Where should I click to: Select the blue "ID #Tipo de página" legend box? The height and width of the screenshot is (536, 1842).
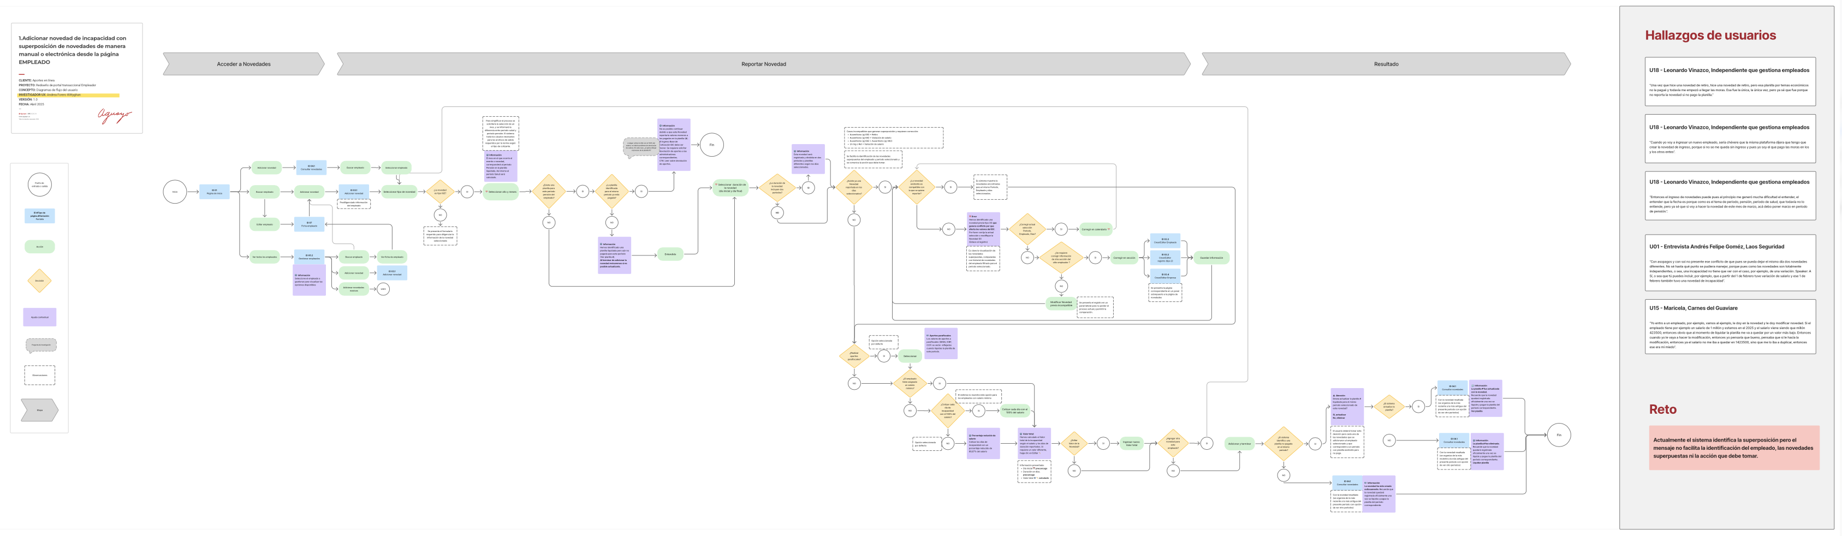(39, 216)
